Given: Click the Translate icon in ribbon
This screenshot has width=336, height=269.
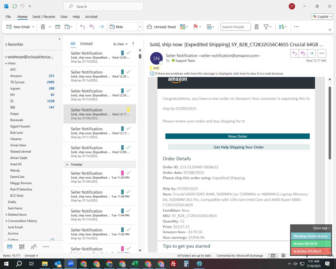Looking at the screenshot, I should coord(281,27).
